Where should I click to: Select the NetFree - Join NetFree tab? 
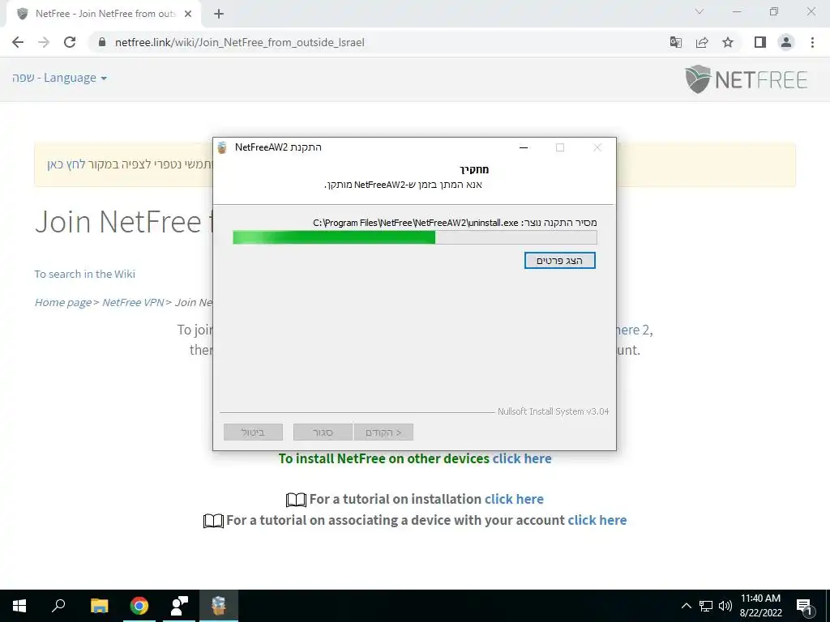pos(105,14)
